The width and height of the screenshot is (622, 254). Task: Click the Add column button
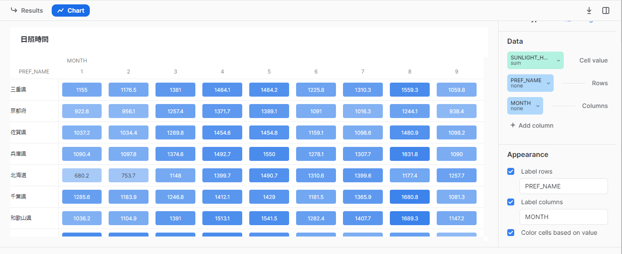(x=532, y=125)
